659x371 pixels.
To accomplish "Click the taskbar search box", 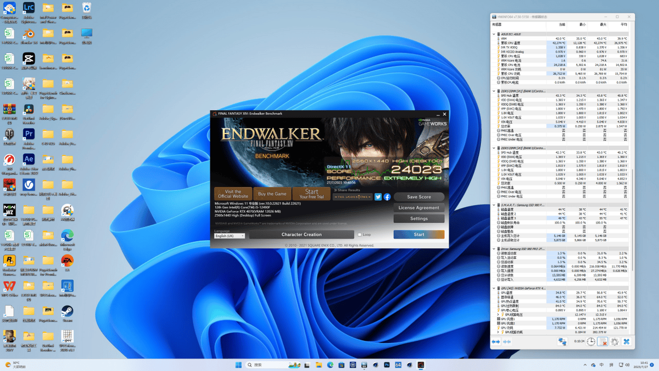I will tap(273, 364).
